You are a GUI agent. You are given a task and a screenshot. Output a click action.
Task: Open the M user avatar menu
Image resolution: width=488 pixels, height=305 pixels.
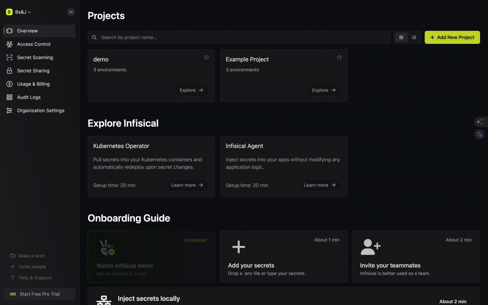71,12
